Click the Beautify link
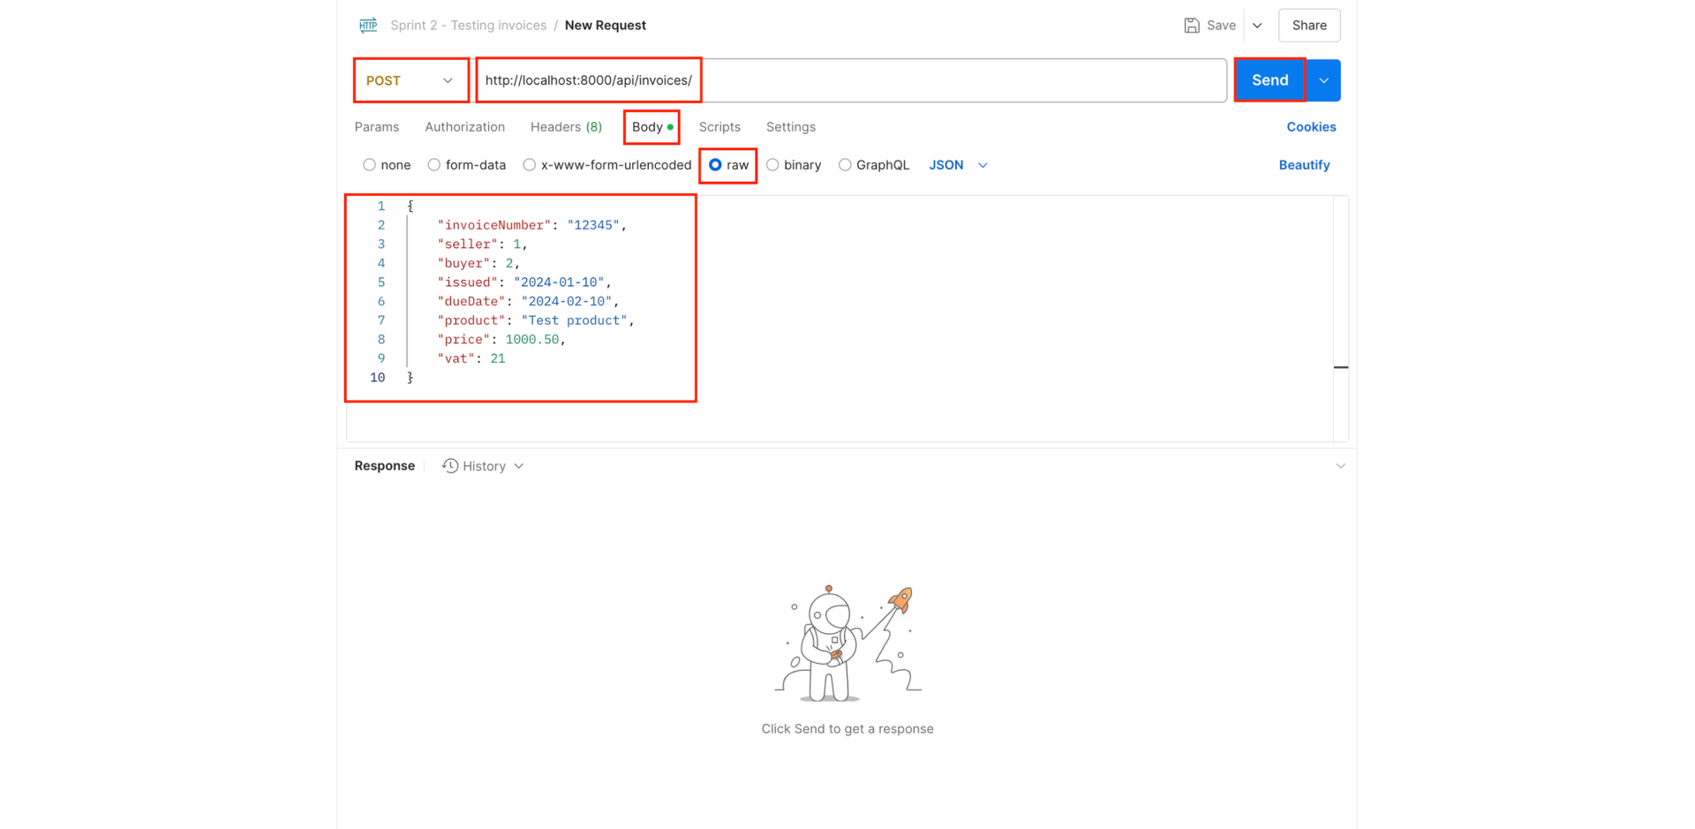 [x=1304, y=165]
